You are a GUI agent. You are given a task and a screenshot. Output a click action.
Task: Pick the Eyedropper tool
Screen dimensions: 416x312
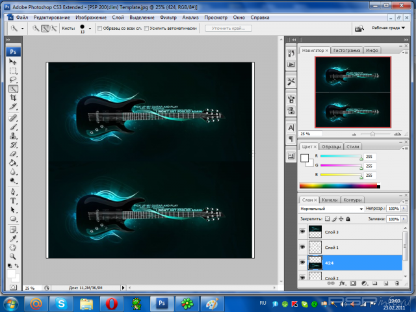click(13, 238)
